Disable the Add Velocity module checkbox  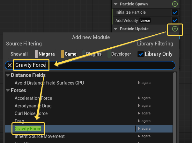tap(174, 20)
